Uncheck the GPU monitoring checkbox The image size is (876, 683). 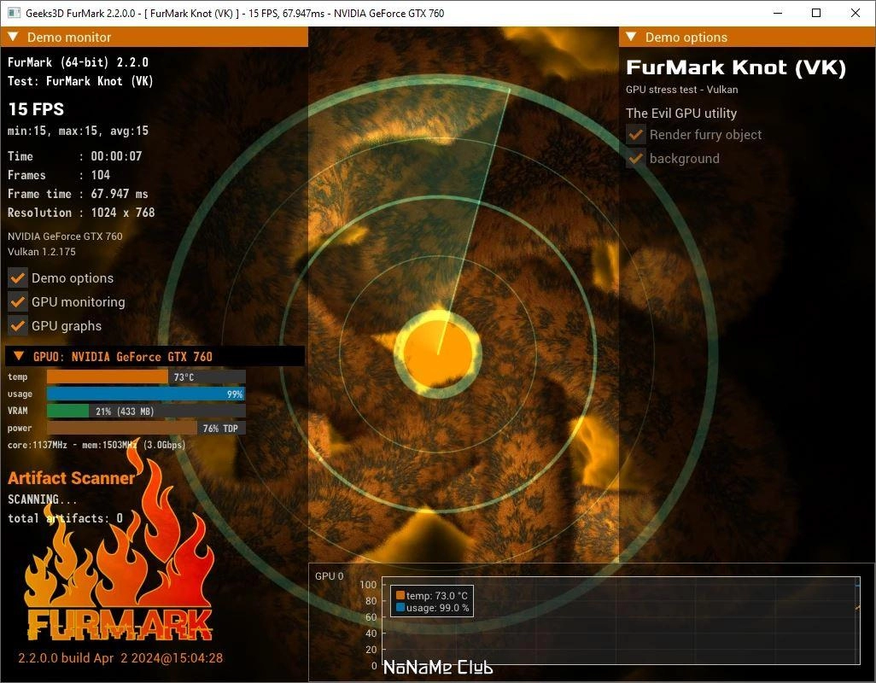click(18, 301)
